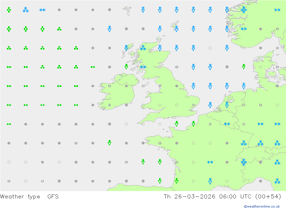Click the 'Weather type GFS' caption
The image size is (286, 209).
click(x=29, y=197)
